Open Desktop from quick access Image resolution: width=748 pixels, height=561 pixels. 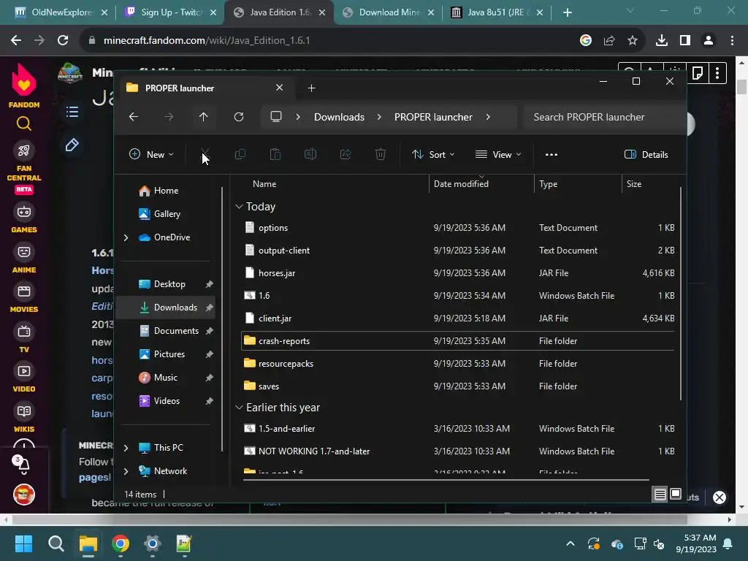pos(166,284)
